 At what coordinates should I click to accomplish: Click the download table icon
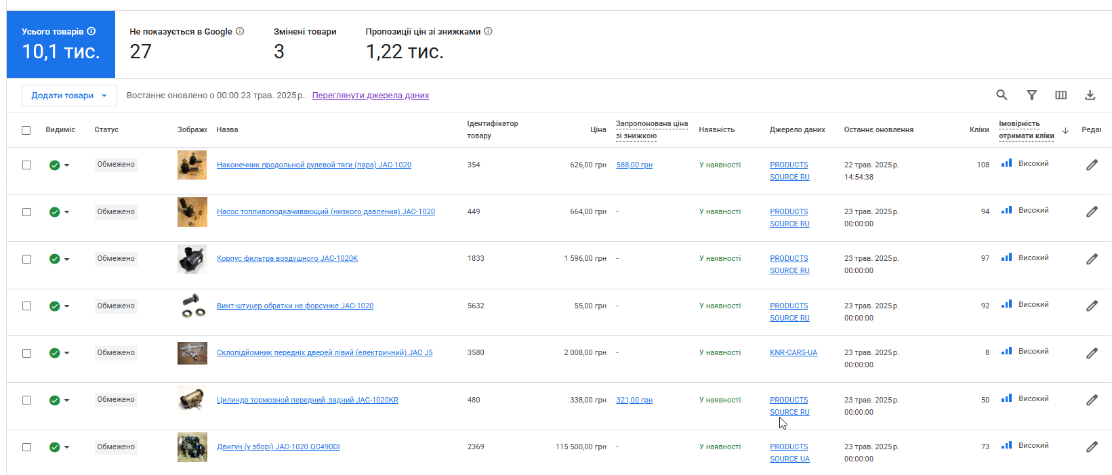pyautogui.click(x=1090, y=96)
